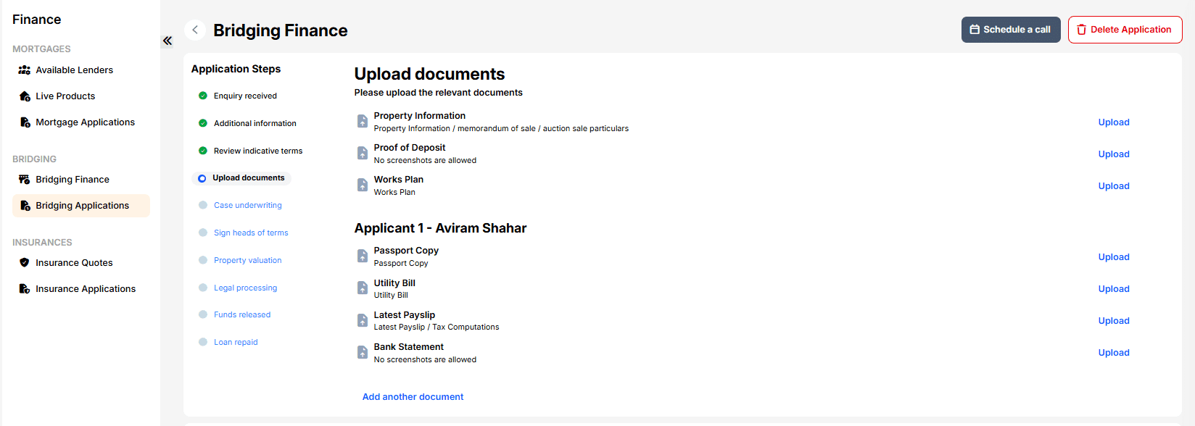Click the Mortgage Applications document icon
Screen dimensions: 1195x426
25,122
